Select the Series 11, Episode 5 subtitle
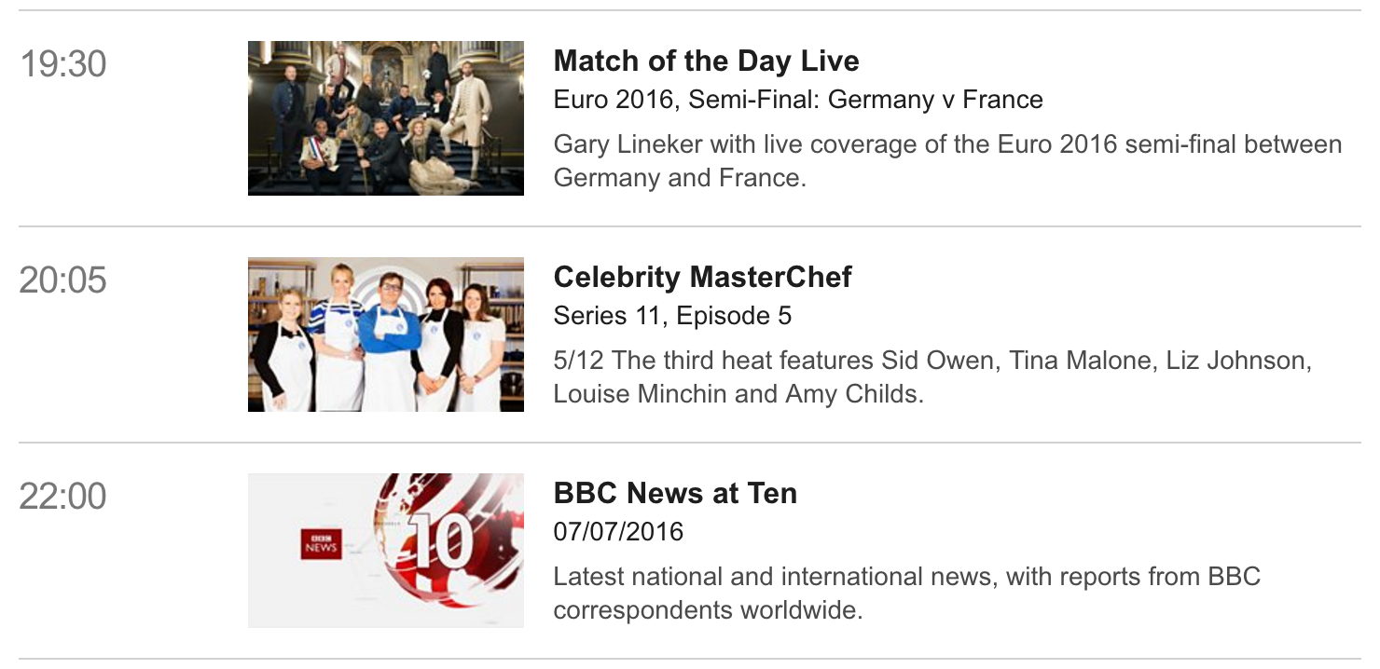The height and width of the screenshot is (669, 1380). 672,316
